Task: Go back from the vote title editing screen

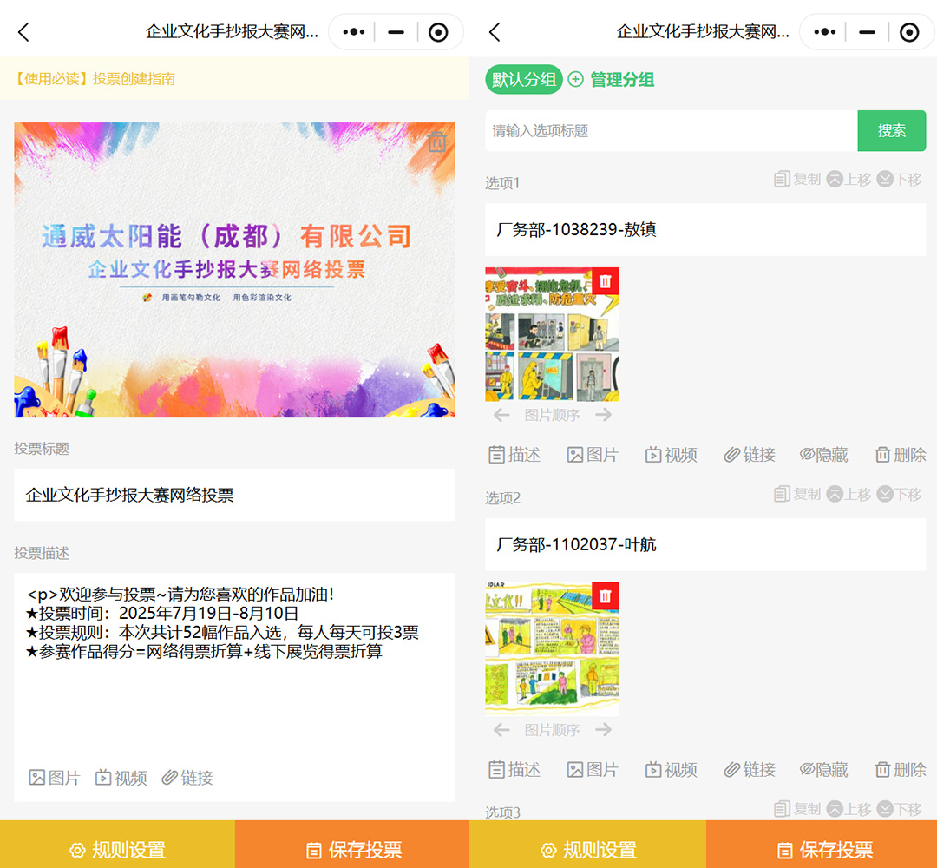Action: [x=24, y=32]
